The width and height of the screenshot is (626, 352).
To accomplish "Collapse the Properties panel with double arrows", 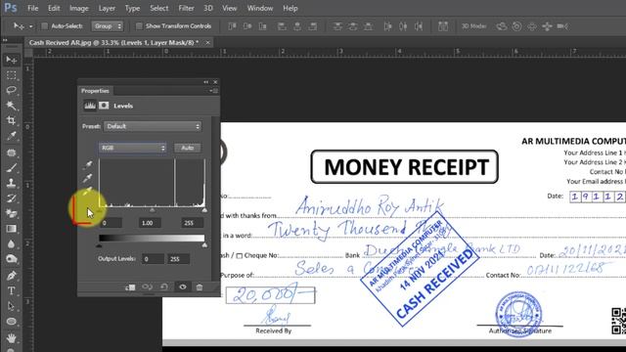I will pyautogui.click(x=206, y=82).
